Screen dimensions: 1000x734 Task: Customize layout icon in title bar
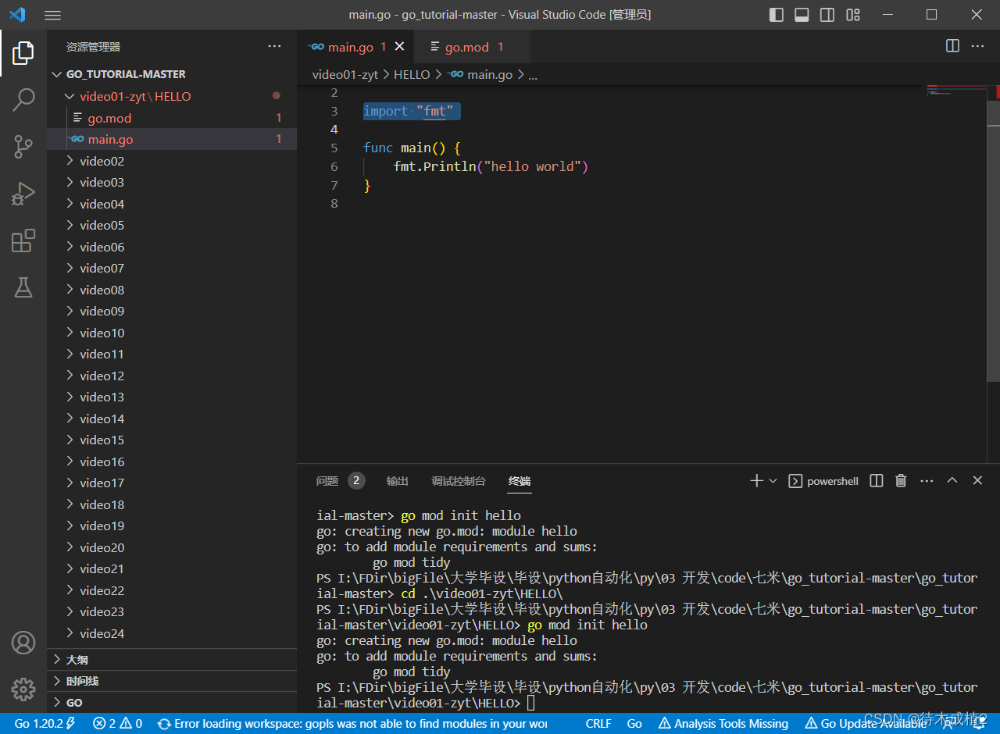point(853,15)
